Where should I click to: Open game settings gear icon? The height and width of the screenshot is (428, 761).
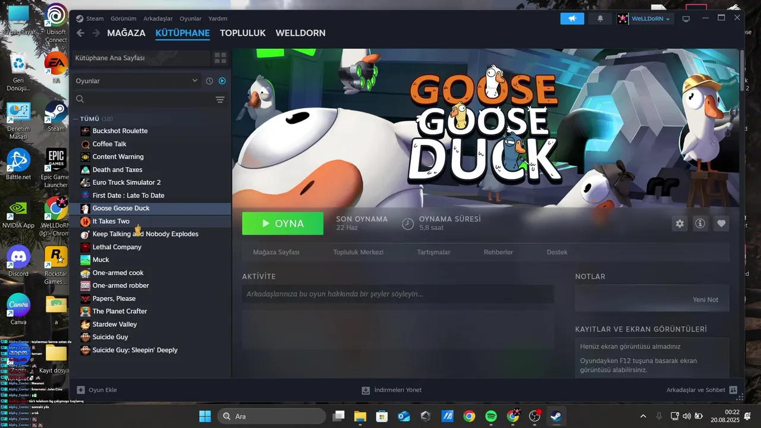680,224
